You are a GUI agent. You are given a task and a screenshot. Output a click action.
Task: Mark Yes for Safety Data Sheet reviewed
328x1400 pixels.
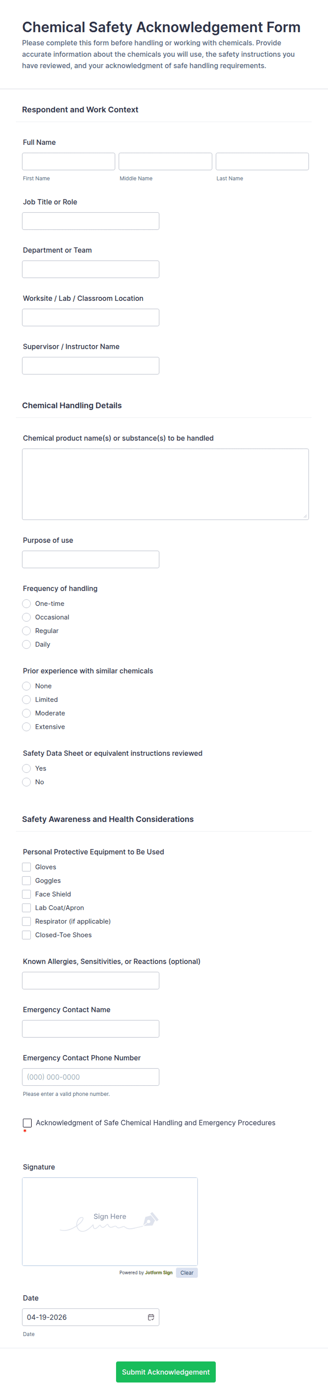[26, 768]
